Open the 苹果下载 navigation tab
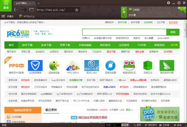The width and height of the screenshot is (187, 127). pos(65,45)
